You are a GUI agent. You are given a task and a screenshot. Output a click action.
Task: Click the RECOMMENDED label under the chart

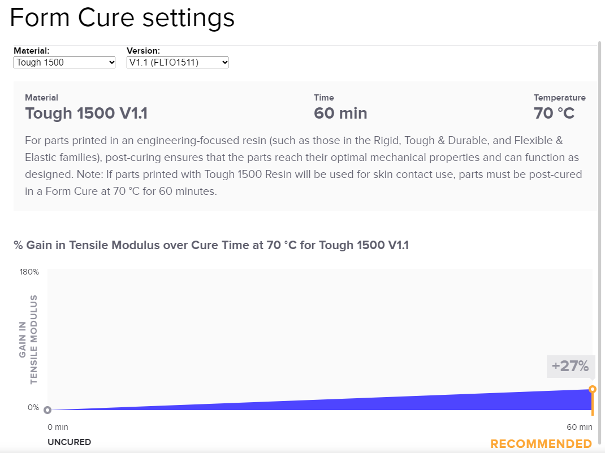click(541, 443)
